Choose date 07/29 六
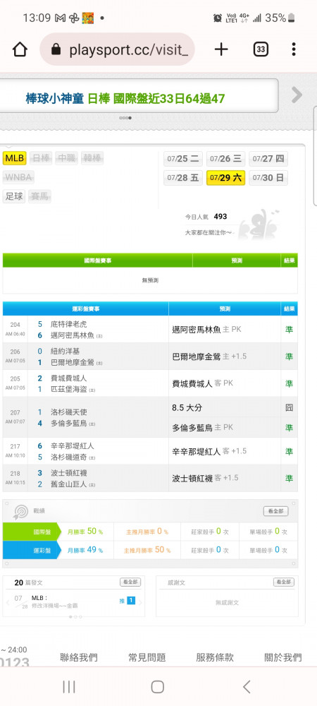Screen dimensions: 317x706 (x=226, y=178)
